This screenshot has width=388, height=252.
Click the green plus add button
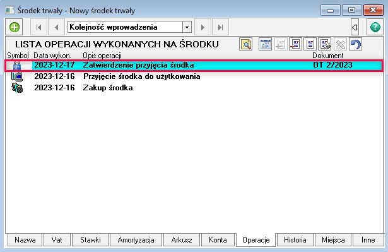pyautogui.click(x=15, y=27)
